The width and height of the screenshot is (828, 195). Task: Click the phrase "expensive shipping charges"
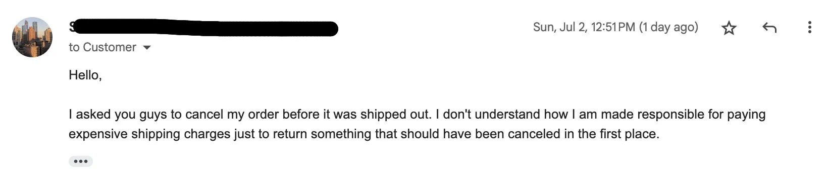coord(149,134)
